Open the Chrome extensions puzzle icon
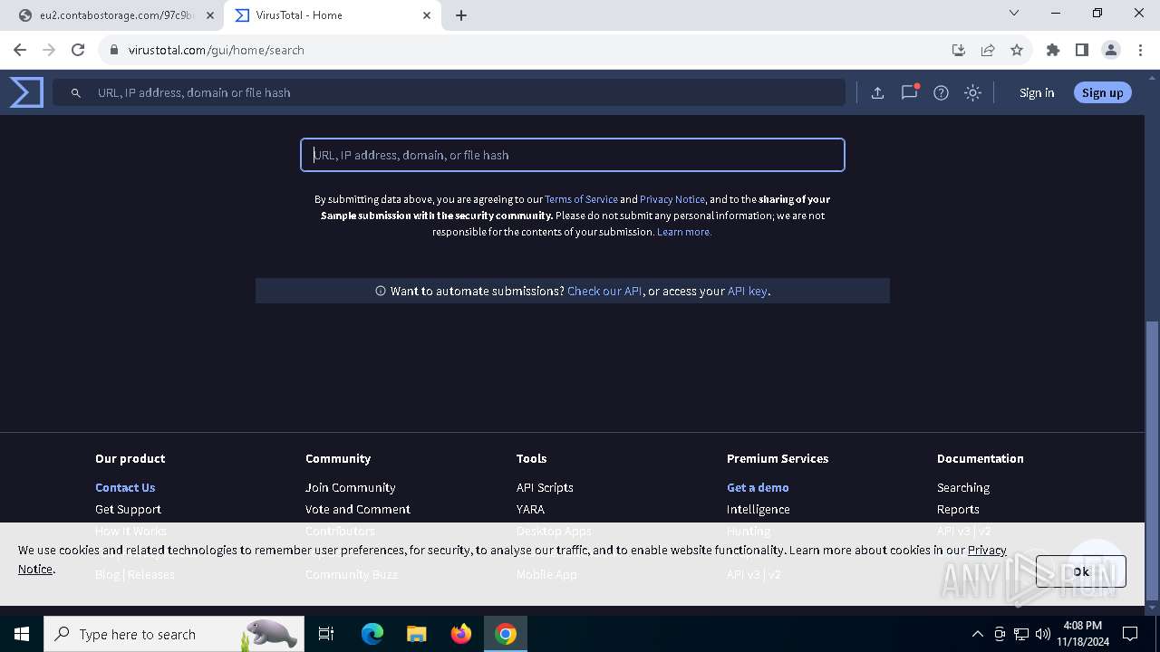Image resolution: width=1160 pixels, height=652 pixels. coord(1053,50)
